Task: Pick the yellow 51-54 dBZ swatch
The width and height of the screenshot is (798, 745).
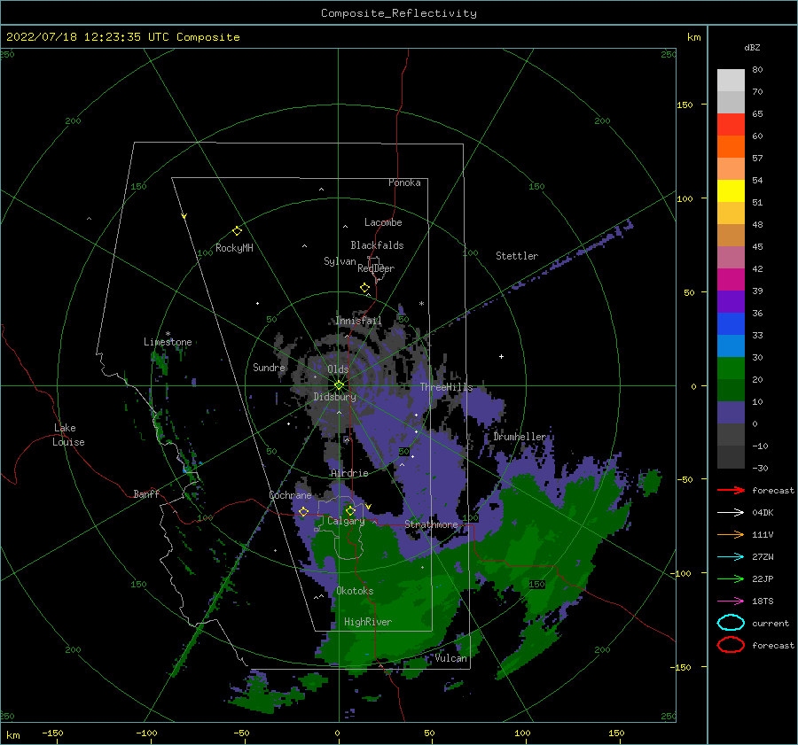Action: 731,190
